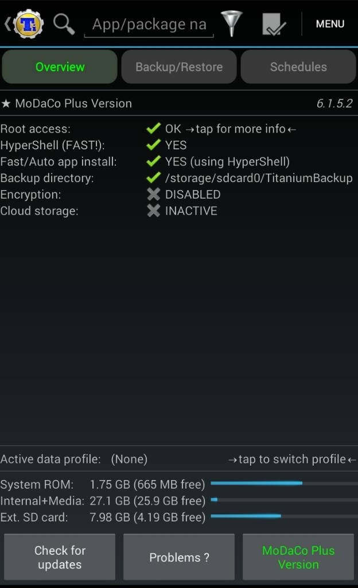Tap the green checkmark beside Root access
Image resolution: width=358 pixels, height=588 pixels.
pos(153,129)
